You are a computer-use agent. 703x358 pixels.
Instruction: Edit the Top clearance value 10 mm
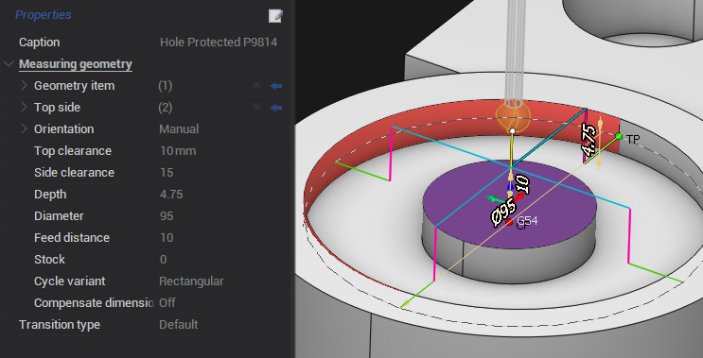tap(178, 151)
